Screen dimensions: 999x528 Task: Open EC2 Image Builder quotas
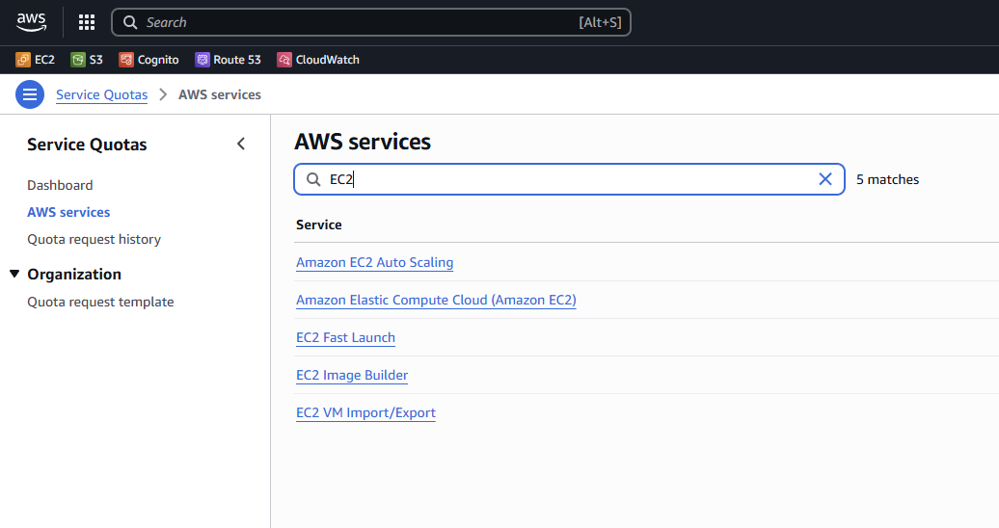[352, 375]
